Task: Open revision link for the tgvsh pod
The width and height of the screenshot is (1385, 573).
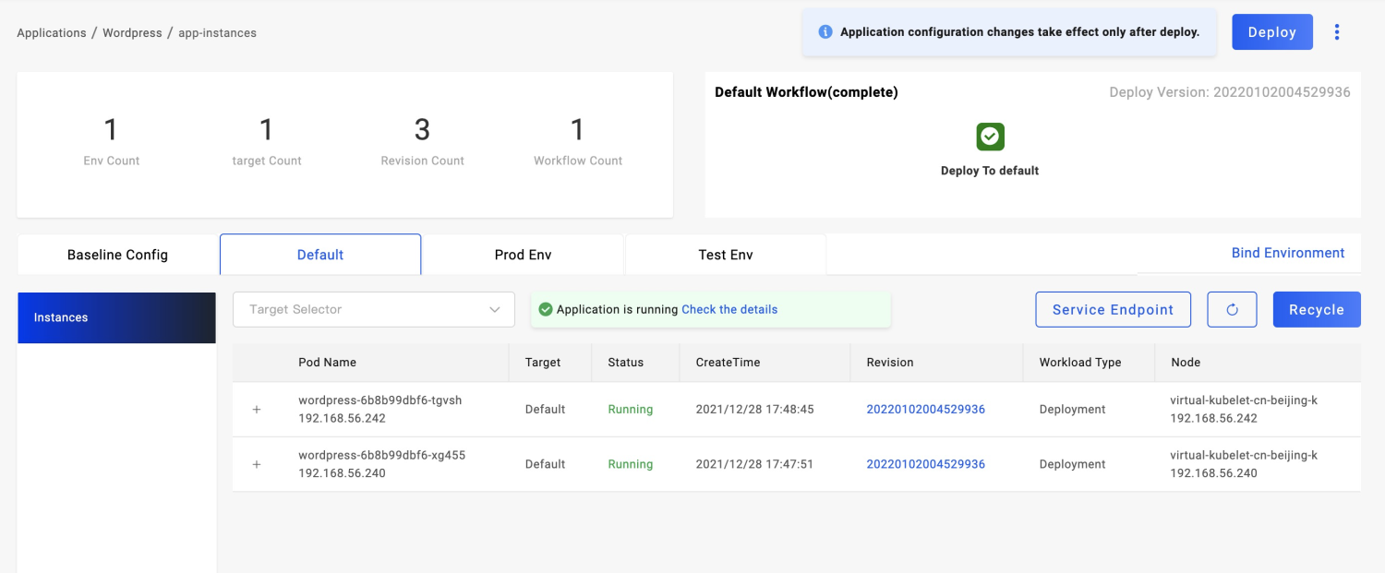Action: click(925, 410)
